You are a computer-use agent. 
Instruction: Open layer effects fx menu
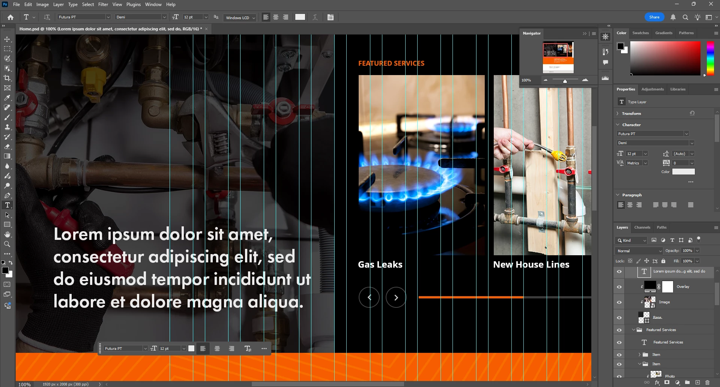click(657, 382)
